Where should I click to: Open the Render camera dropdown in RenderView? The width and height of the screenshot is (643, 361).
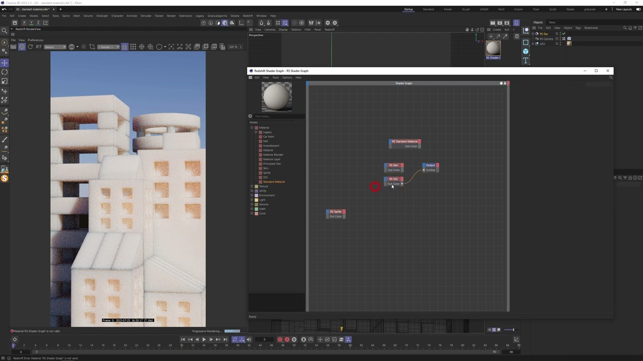109,47
